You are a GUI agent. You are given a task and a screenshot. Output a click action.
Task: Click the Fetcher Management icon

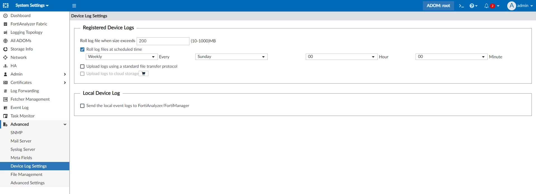[5, 99]
